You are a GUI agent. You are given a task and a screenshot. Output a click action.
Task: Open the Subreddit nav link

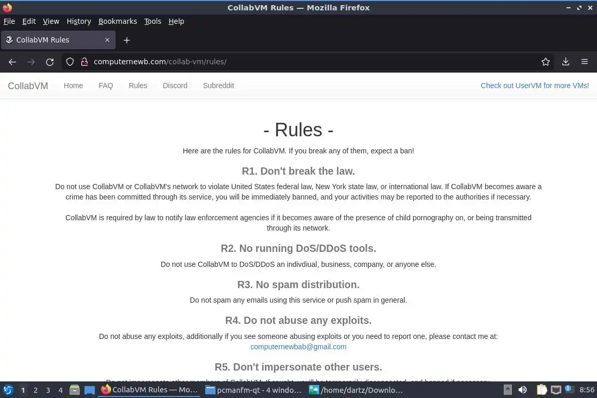point(219,86)
